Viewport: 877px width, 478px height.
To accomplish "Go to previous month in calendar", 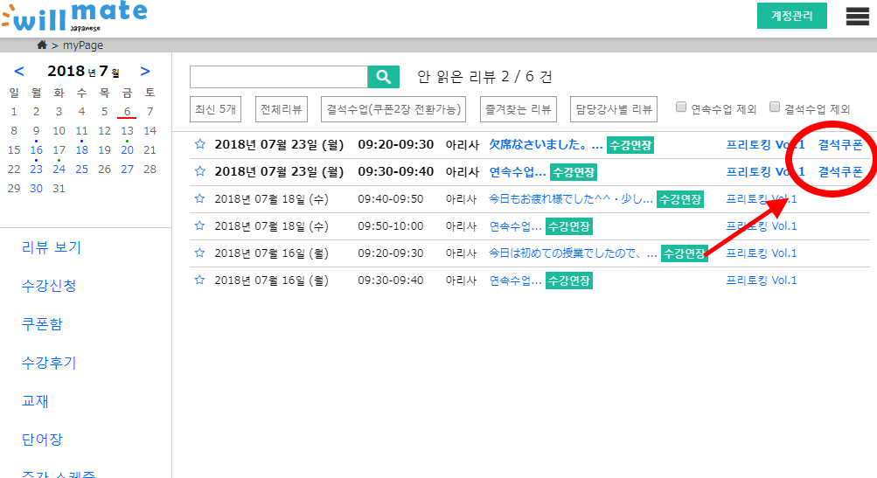I will [19, 72].
